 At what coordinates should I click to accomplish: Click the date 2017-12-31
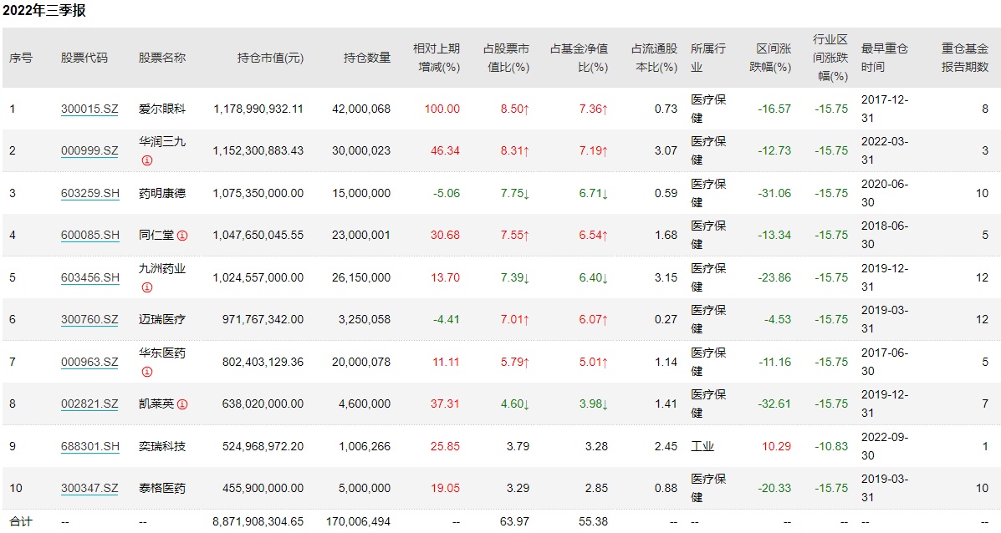tap(885, 109)
